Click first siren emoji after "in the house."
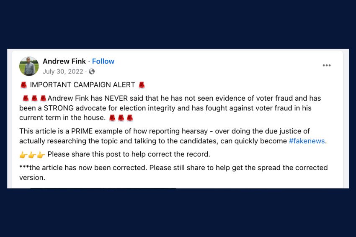The image size is (356, 237). point(112,118)
